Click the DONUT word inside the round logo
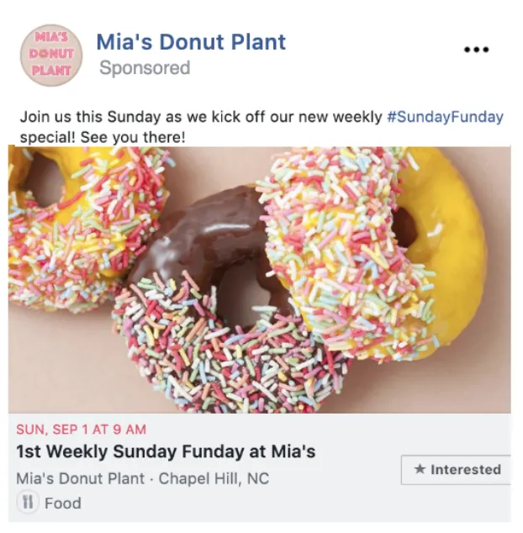 click(x=51, y=54)
